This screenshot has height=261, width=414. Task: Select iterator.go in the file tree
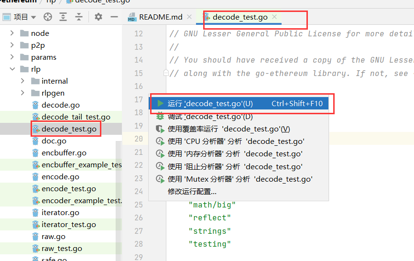tap(60, 213)
